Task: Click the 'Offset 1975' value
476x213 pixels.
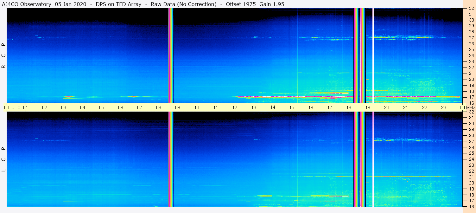Action: click(241, 4)
